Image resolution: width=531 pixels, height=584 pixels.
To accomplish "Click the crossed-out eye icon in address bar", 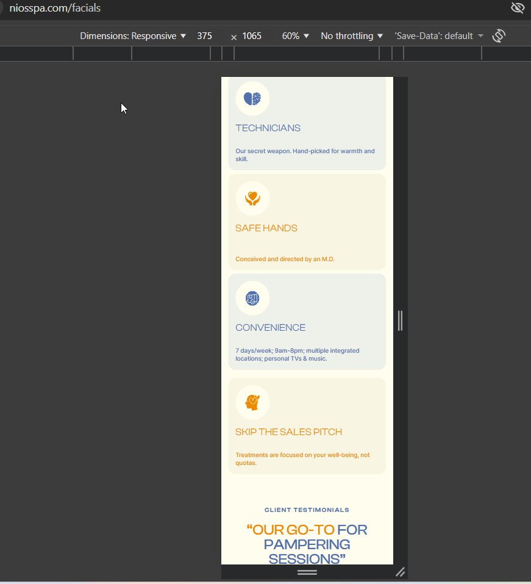I will coord(518,7).
